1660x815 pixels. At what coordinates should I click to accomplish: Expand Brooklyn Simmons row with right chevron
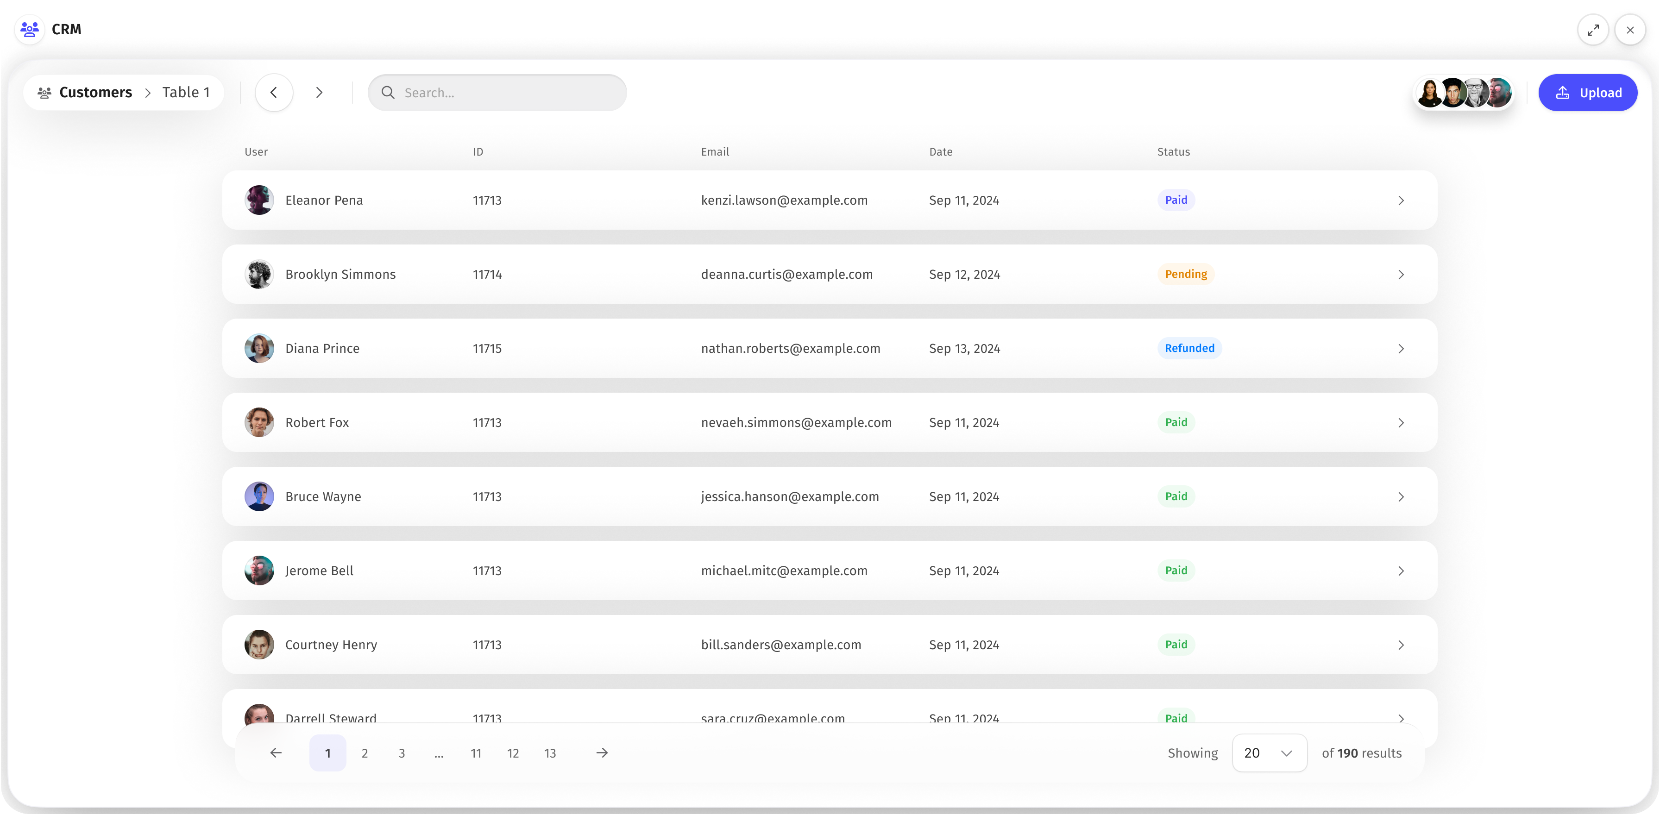click(x=1400, y=275)
